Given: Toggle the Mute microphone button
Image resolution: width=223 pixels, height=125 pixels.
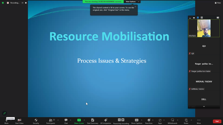Looking at the screenshot, I should pos(6,121).
